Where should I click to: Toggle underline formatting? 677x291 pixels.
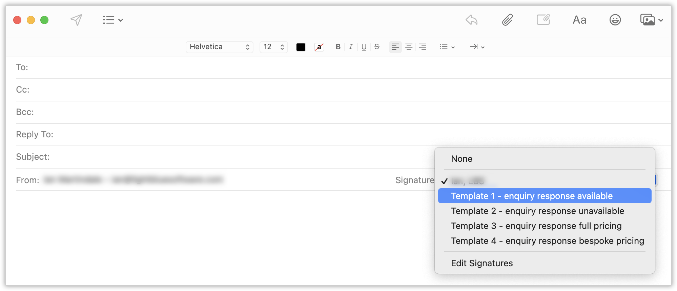coord(364,47)
